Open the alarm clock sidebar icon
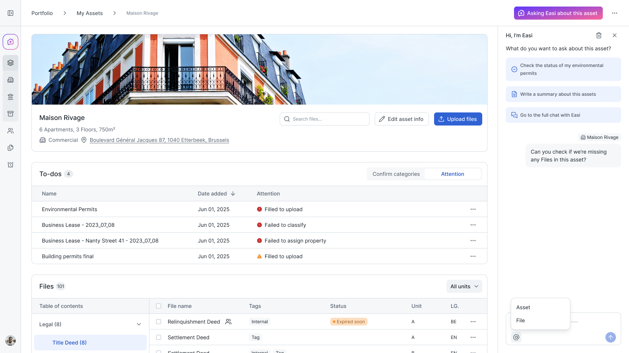Image resolution: width=629 pixels, height=353 pixels. [x=10, y=165]
